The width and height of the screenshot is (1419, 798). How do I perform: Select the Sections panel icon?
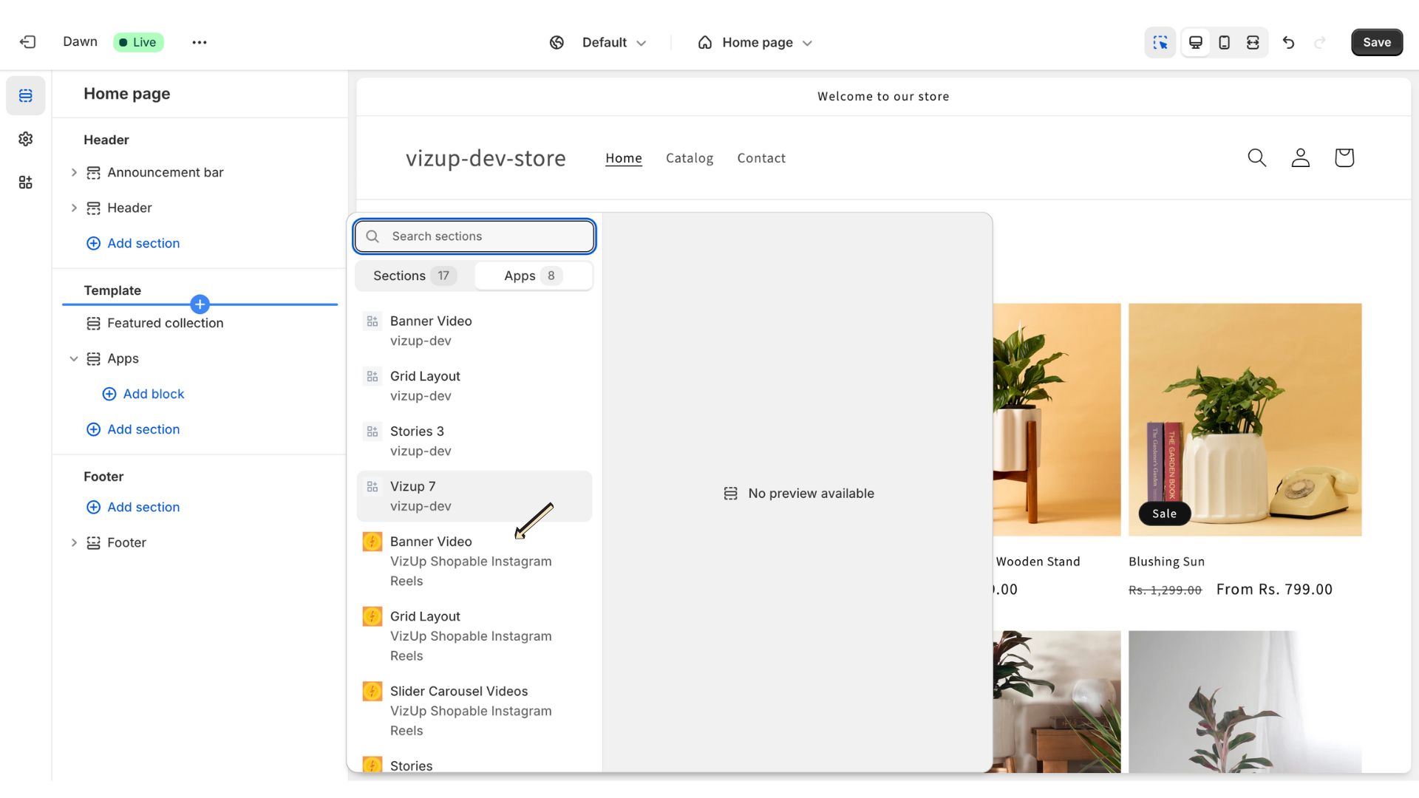[x=25, y=95]
